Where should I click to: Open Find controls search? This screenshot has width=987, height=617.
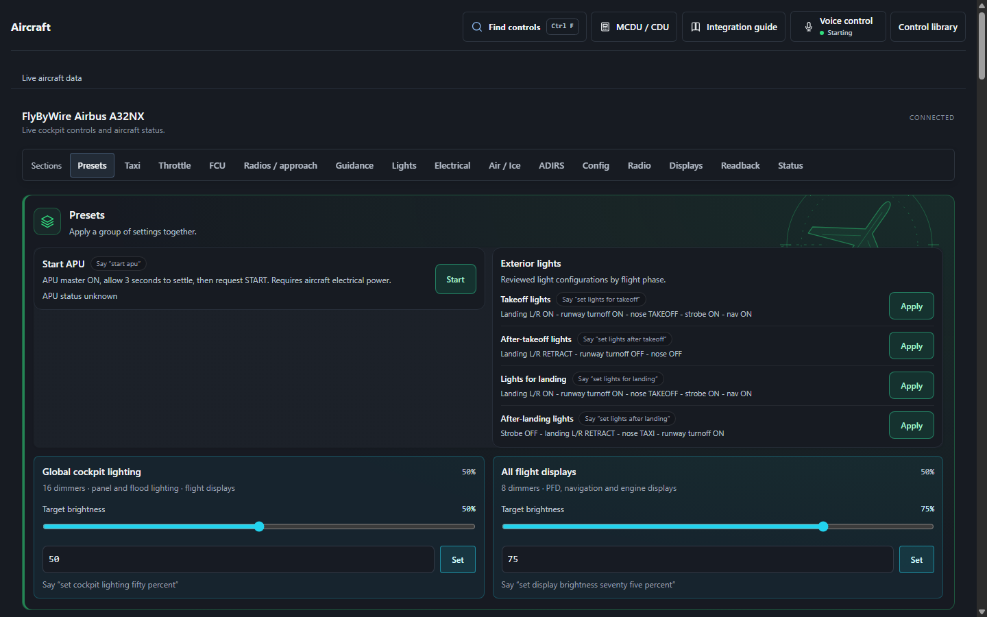(524, 27)
